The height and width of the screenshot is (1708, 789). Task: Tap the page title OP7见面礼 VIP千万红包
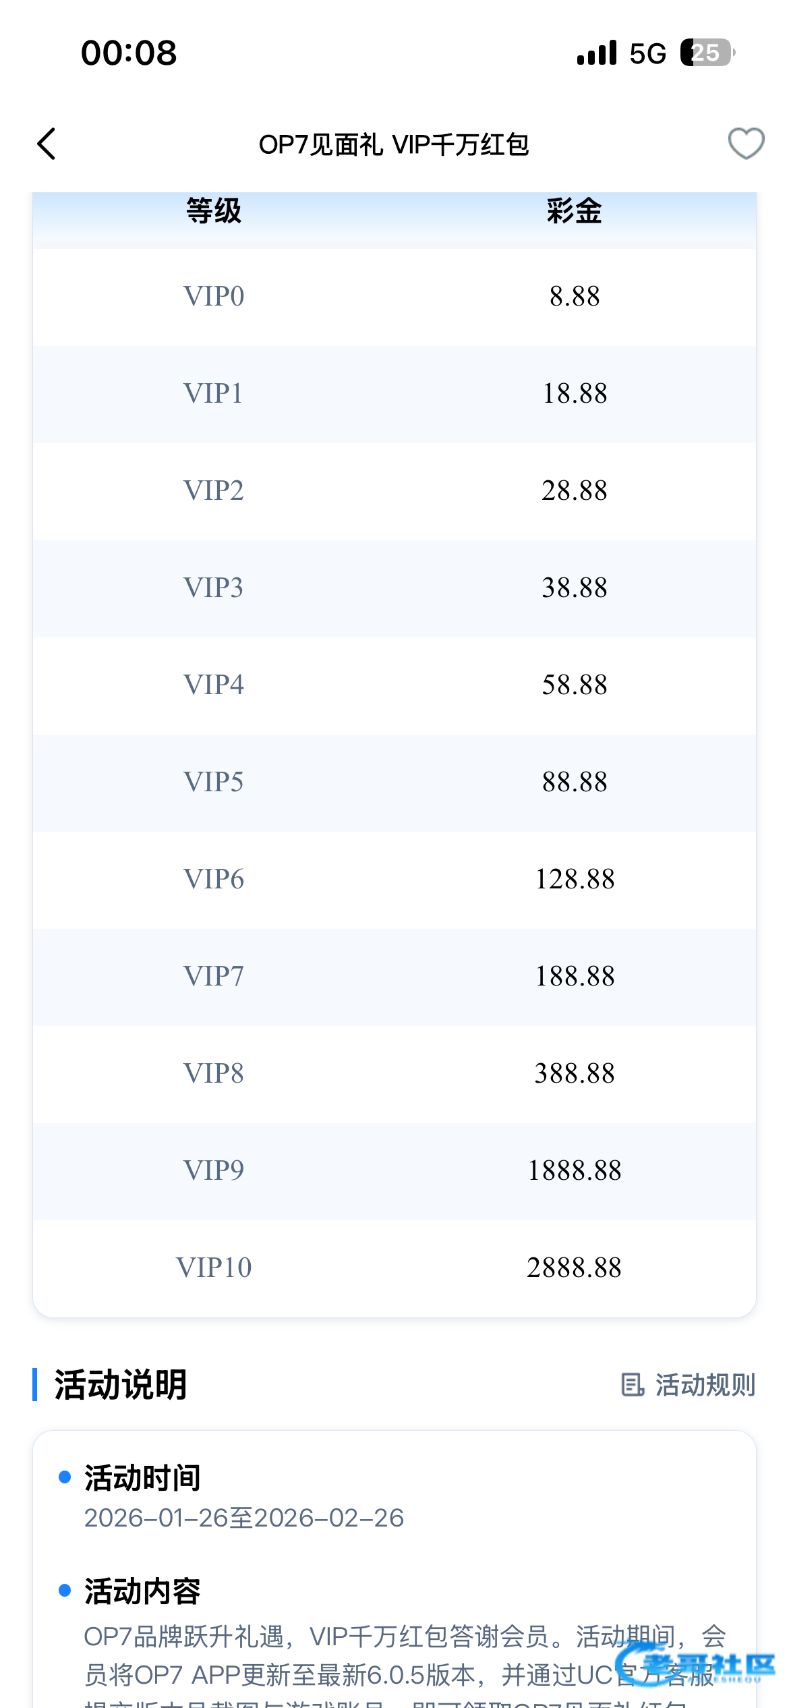tap(394, 144)
